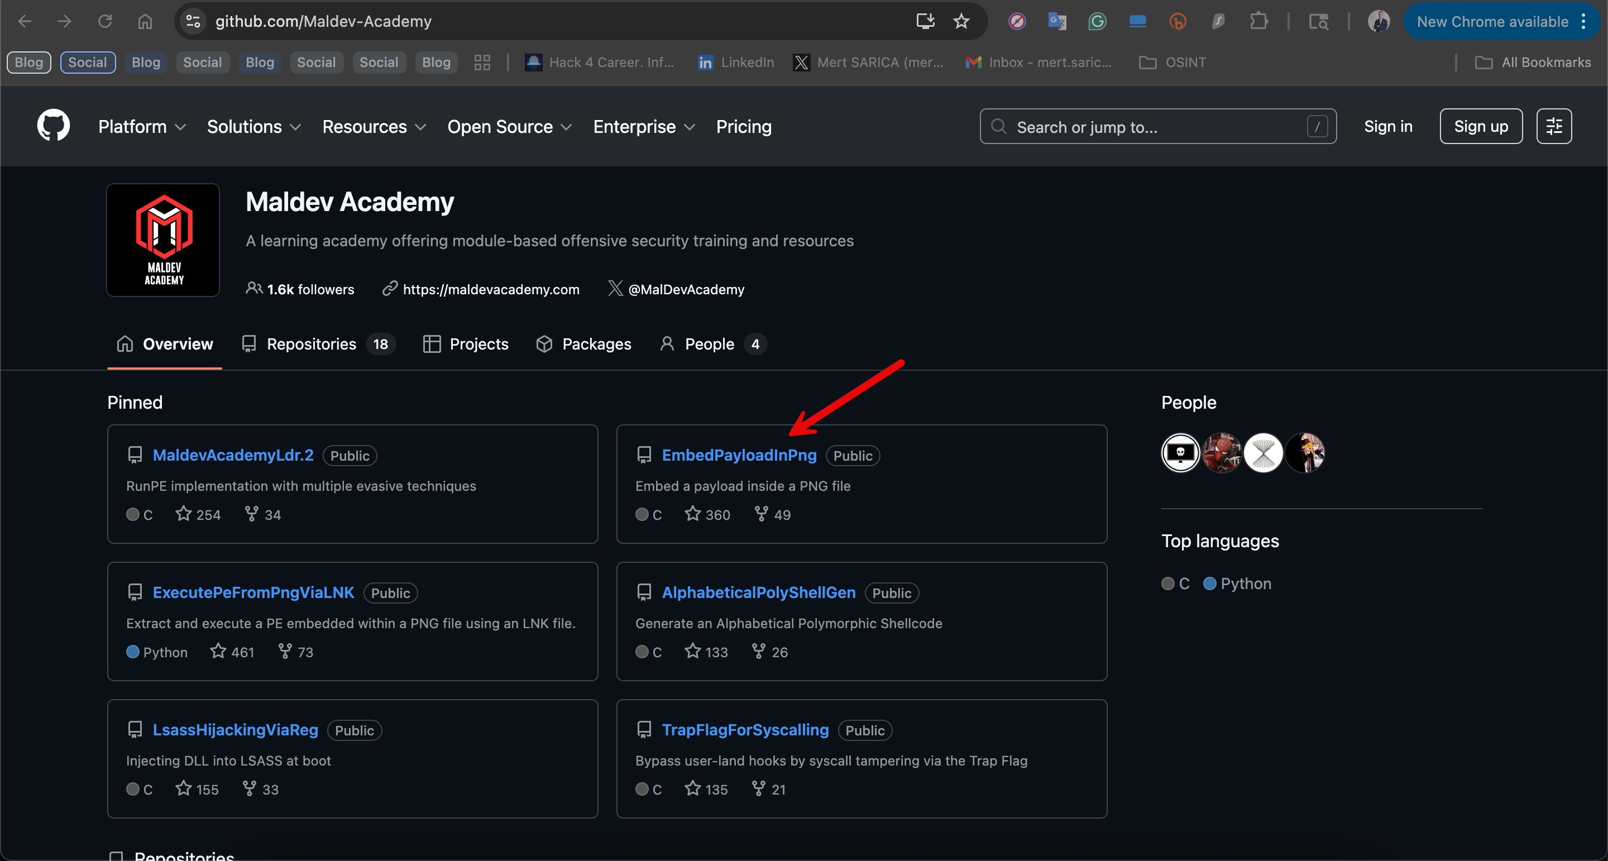
Task: Open the Hack 4 Career bookmark
Action: coord(599,63)
